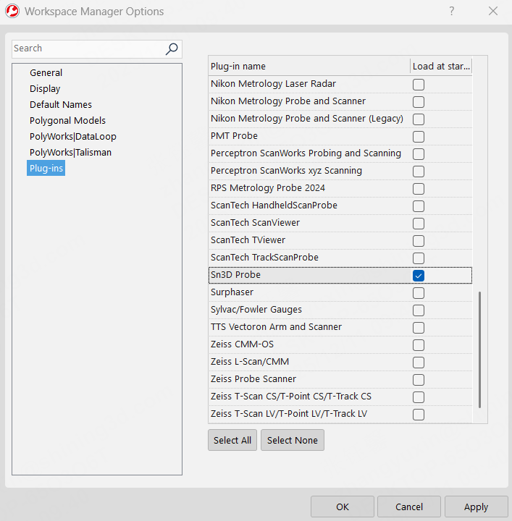Check ScanTech HandheldScanProbe checkbox

(419, 206)
